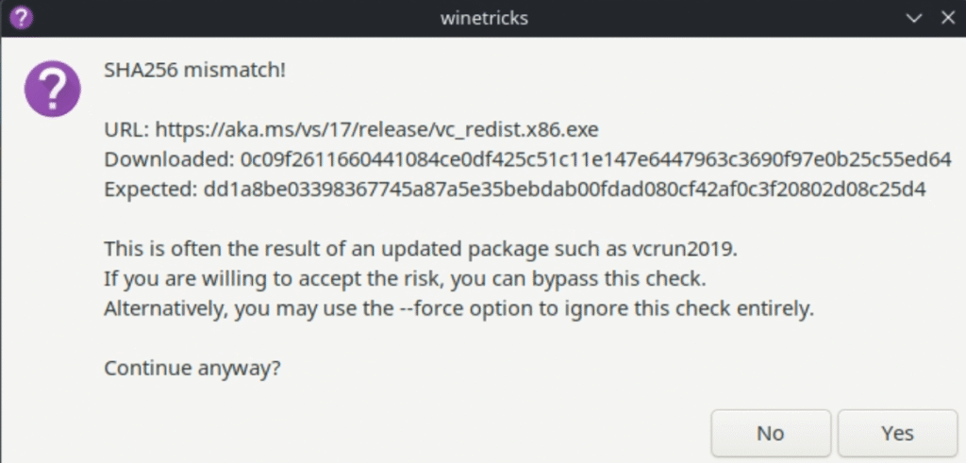Image resolution: width=966 pixels, height=463 pixels.
Task: Click the winetricks title bar text
Action: (484, 18)
